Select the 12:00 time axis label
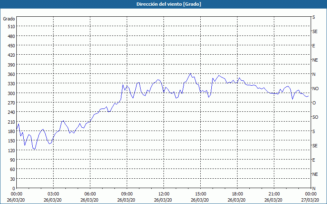 tap(164, 194)
